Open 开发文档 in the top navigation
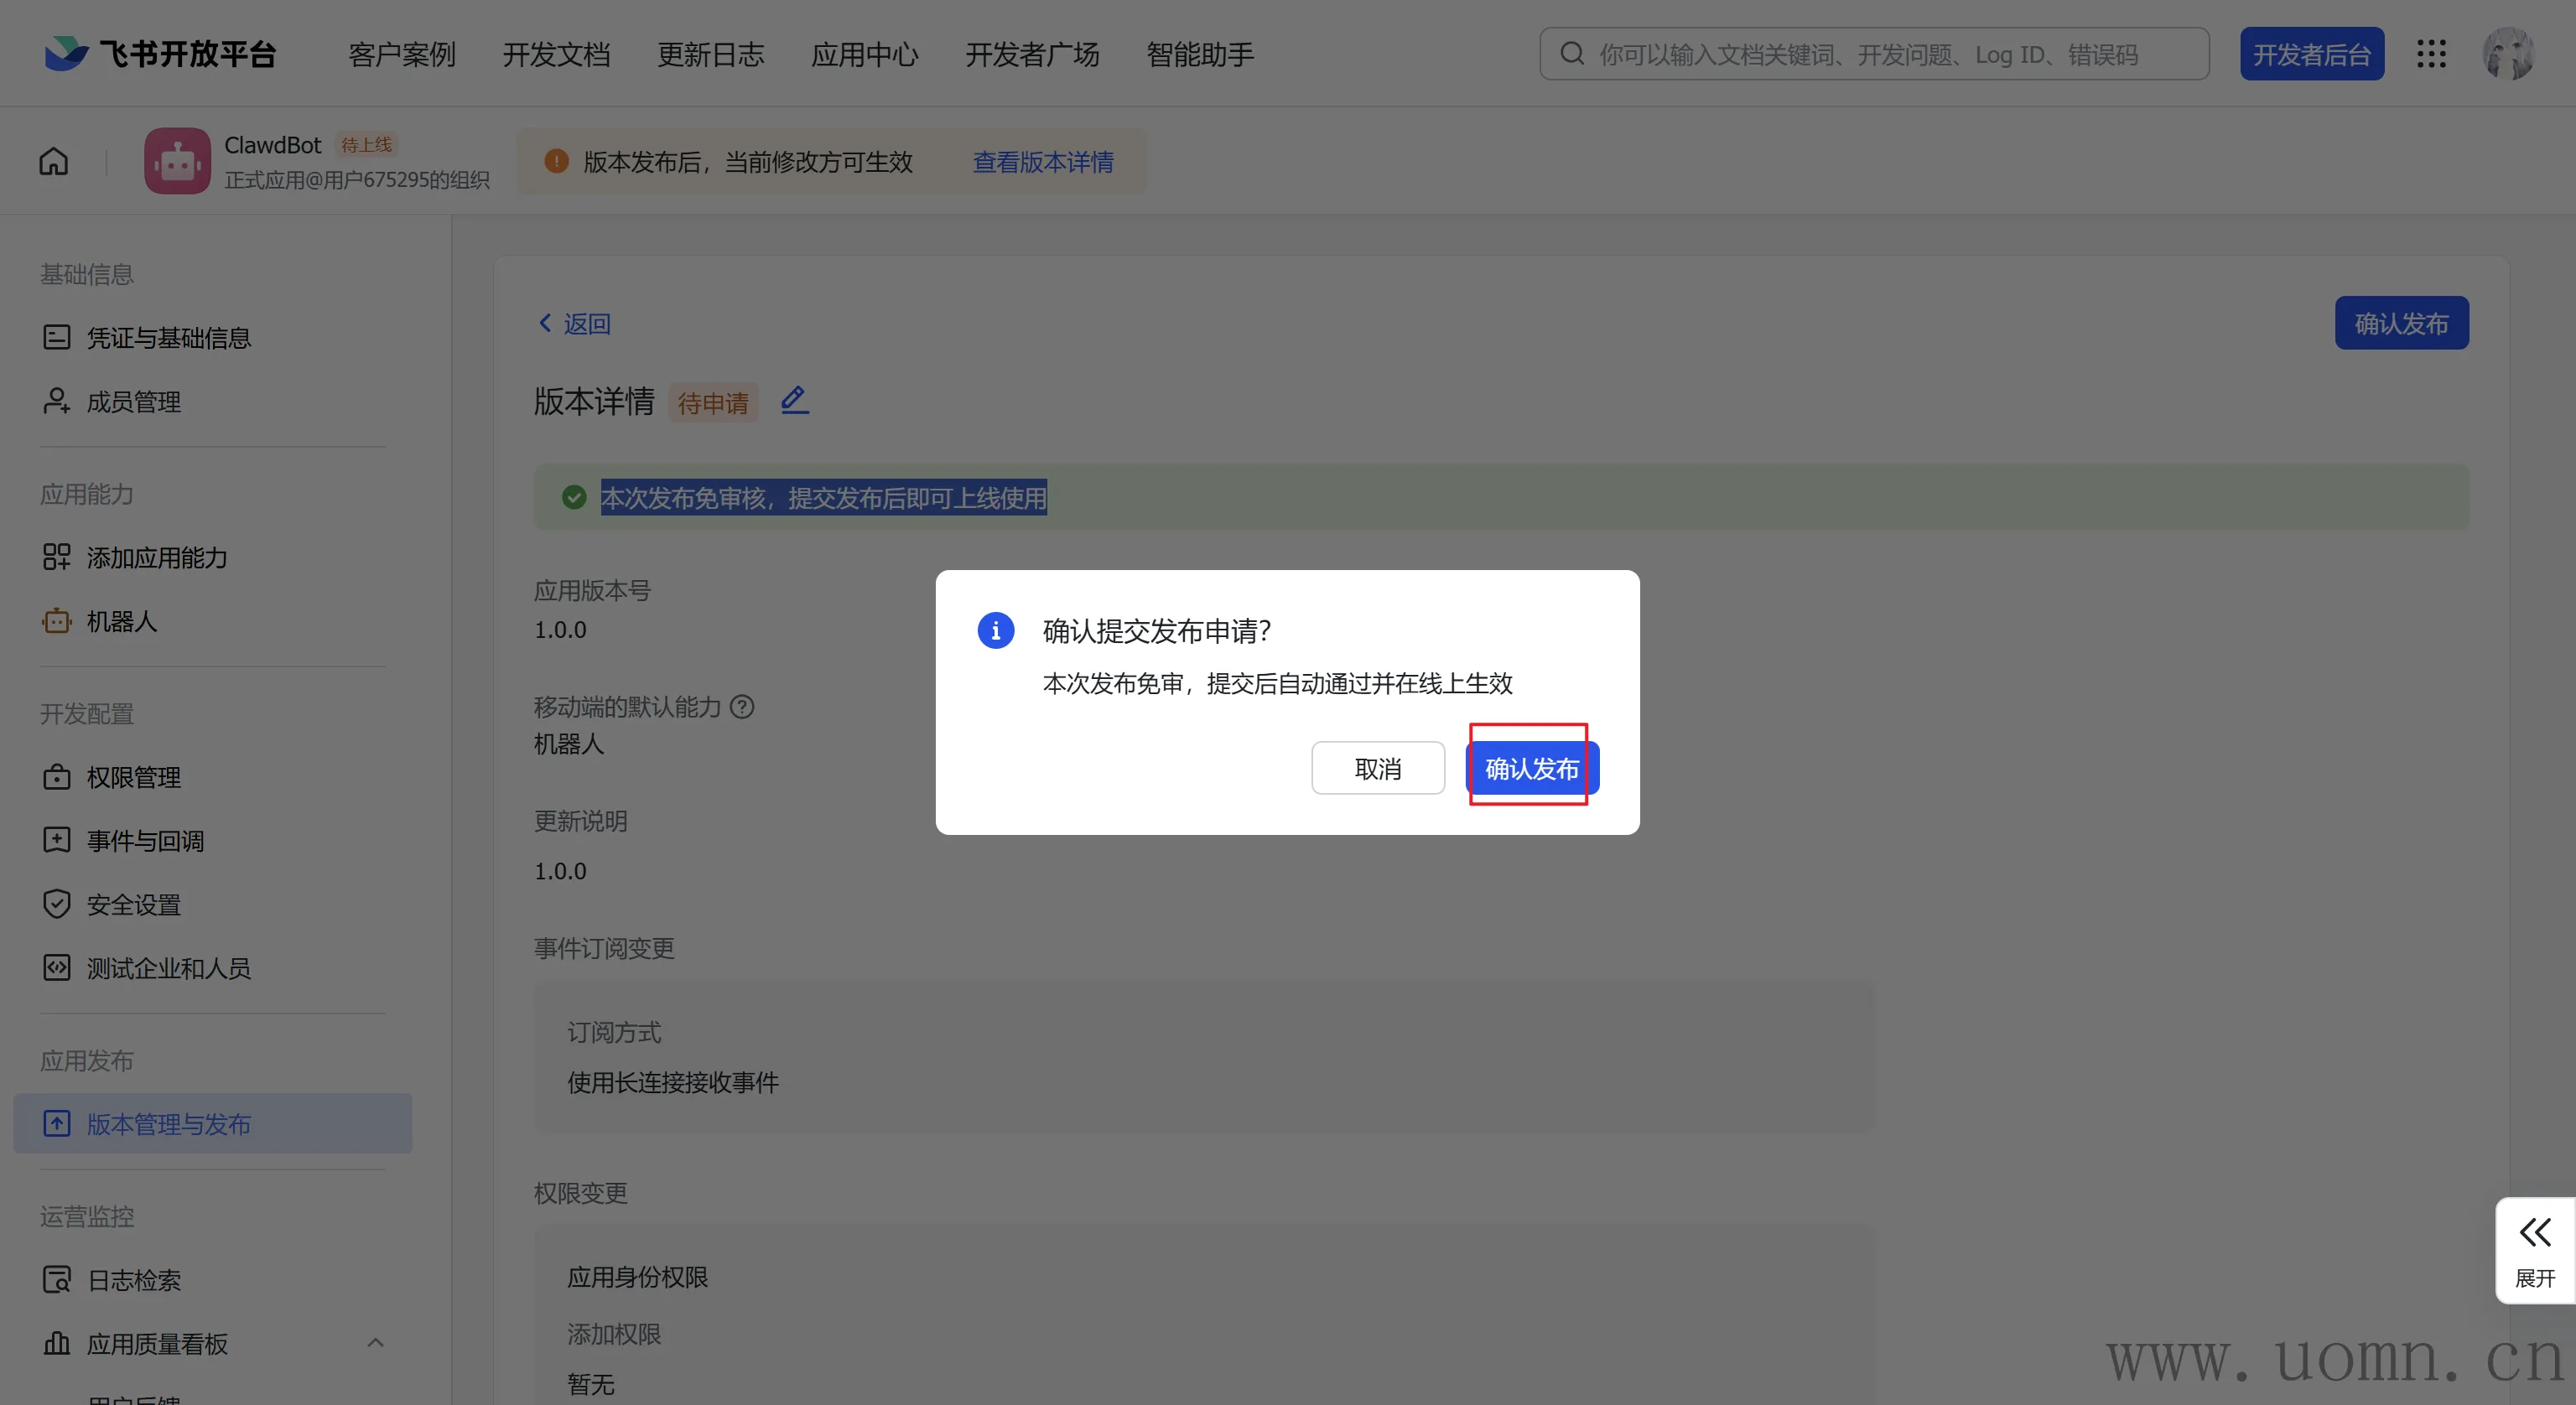The height and width of the screenshot is (1405, 2576). pos(556,54)
